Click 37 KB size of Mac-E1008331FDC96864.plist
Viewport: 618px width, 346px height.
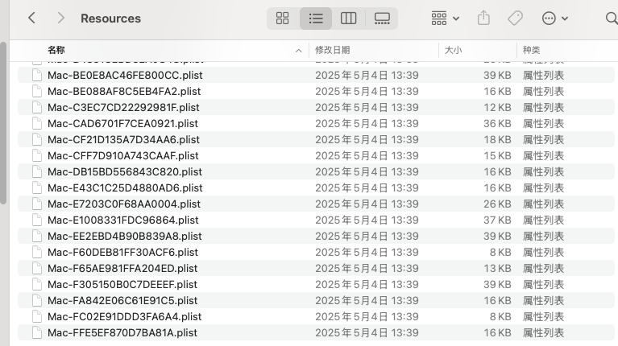[497, 220]
